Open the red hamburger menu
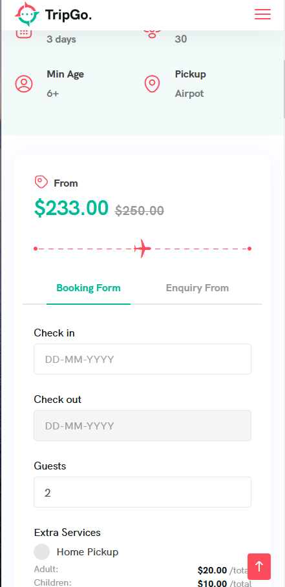This screenshot has width=285, height=587. click(x=262, y=14)
